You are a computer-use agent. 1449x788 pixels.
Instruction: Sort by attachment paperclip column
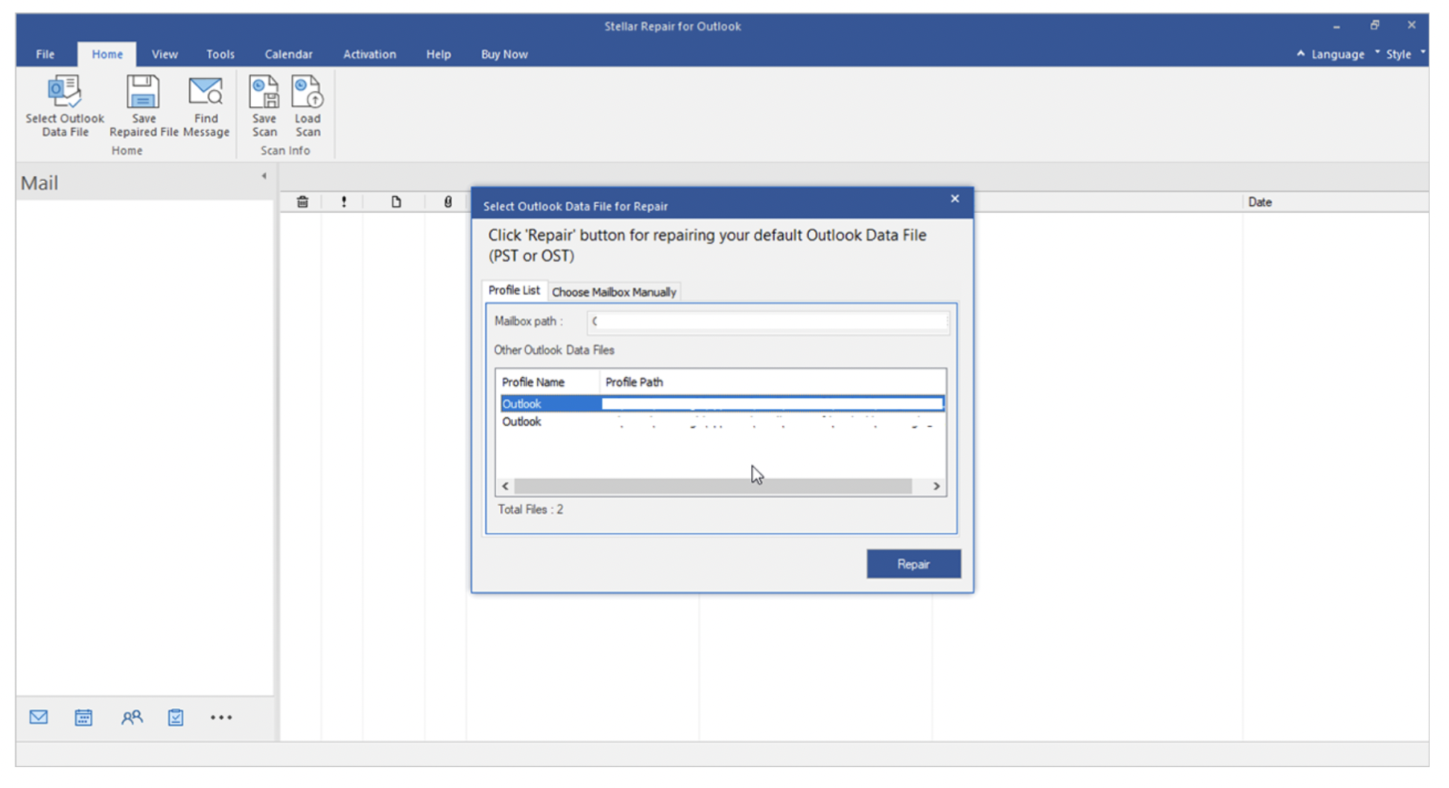[448, 202]
